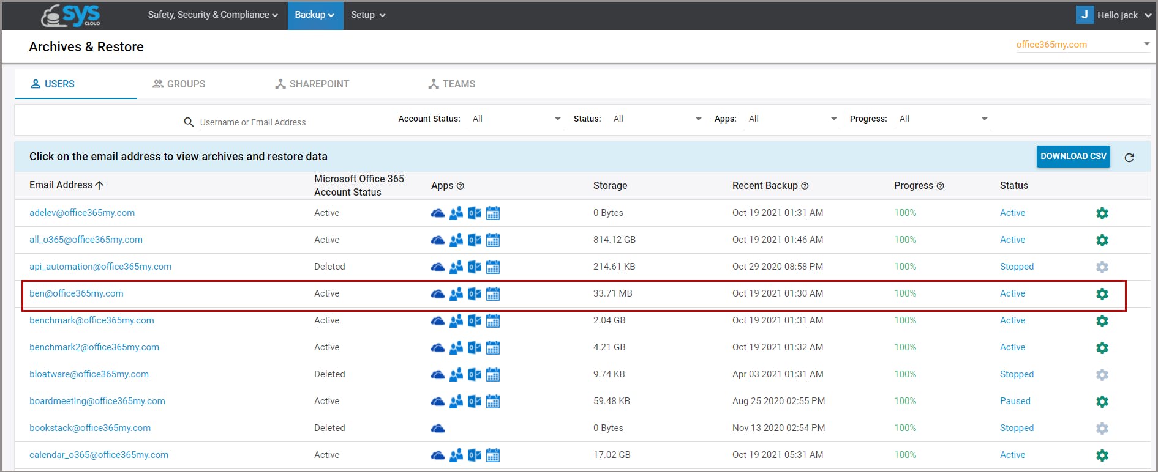
Task: Open ben@office365my.com archives
Action: pos(77,293)
